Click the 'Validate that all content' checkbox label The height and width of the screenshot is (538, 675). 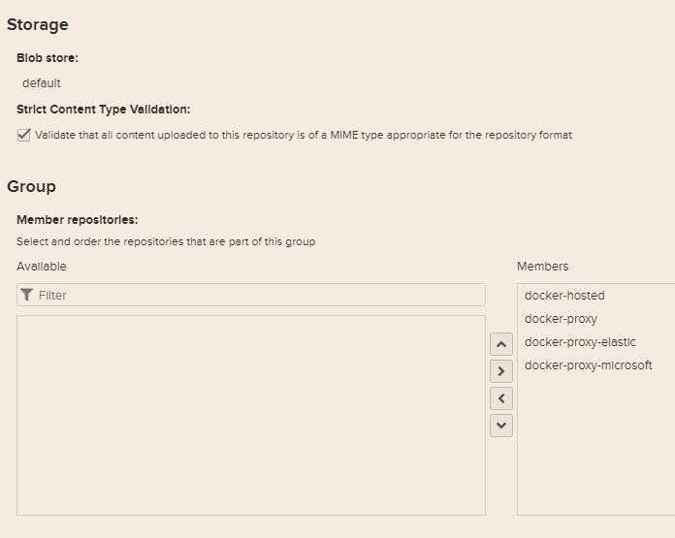[x=304, y=135]
